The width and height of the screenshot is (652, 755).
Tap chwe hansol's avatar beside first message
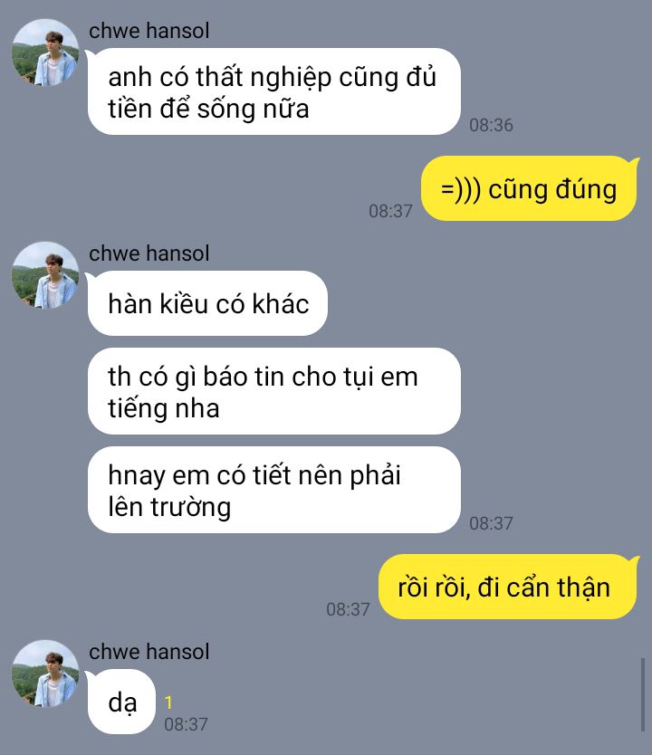tap(45, 53)
